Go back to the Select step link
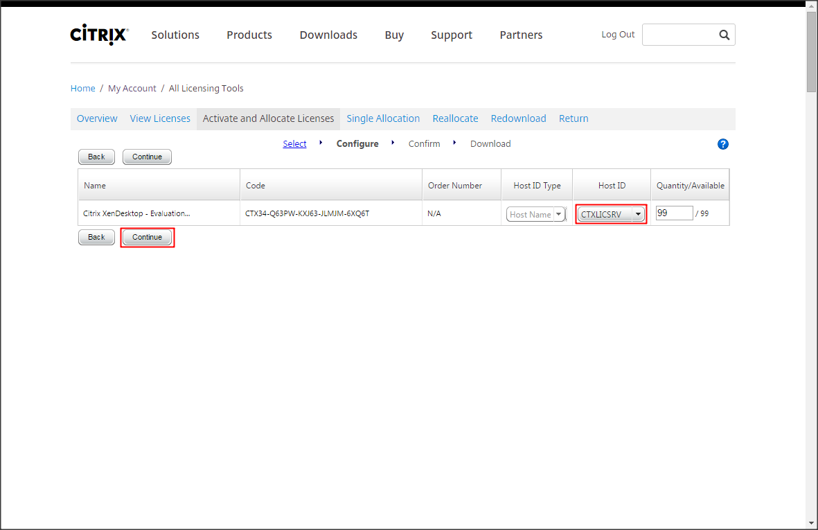 [294, 144]
